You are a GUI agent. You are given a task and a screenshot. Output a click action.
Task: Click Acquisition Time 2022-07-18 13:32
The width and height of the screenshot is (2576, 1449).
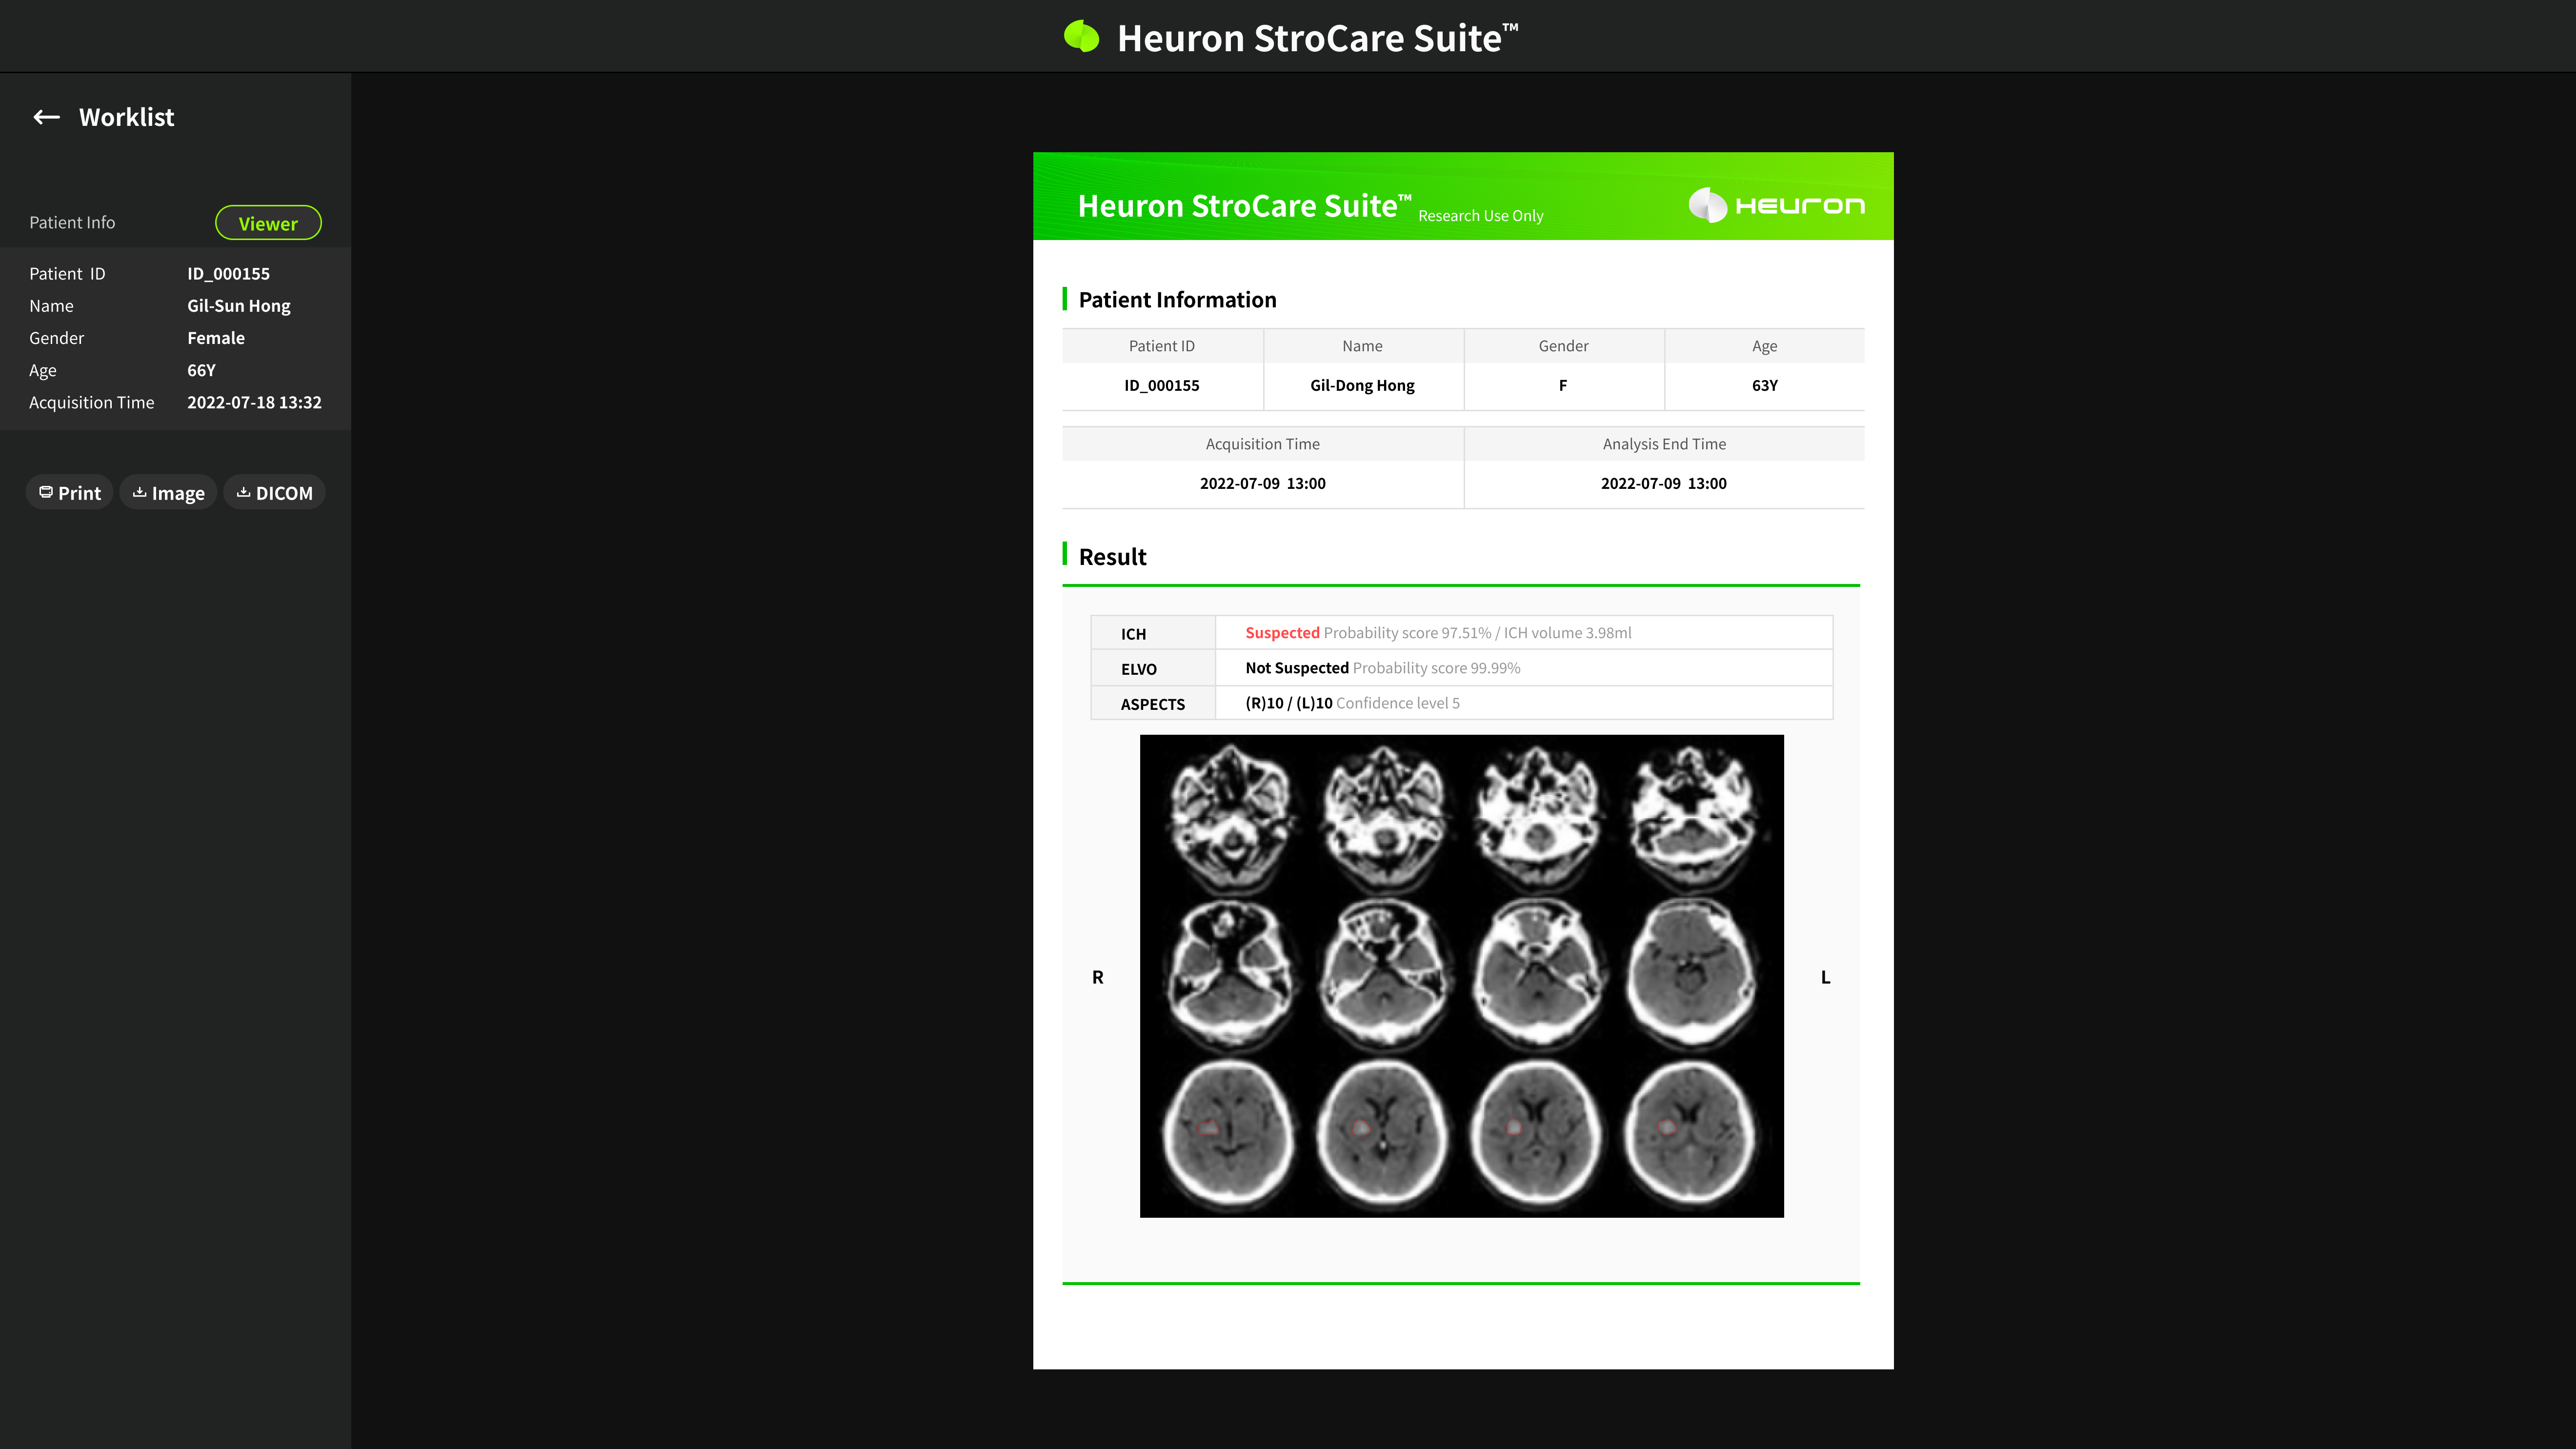[254, 402]
